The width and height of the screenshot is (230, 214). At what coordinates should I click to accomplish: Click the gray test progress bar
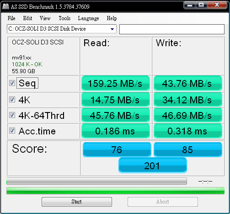click(96, 181)
